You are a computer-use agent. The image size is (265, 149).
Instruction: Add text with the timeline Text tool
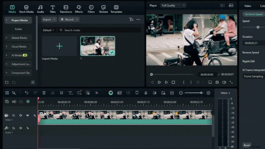pos(70,93)
